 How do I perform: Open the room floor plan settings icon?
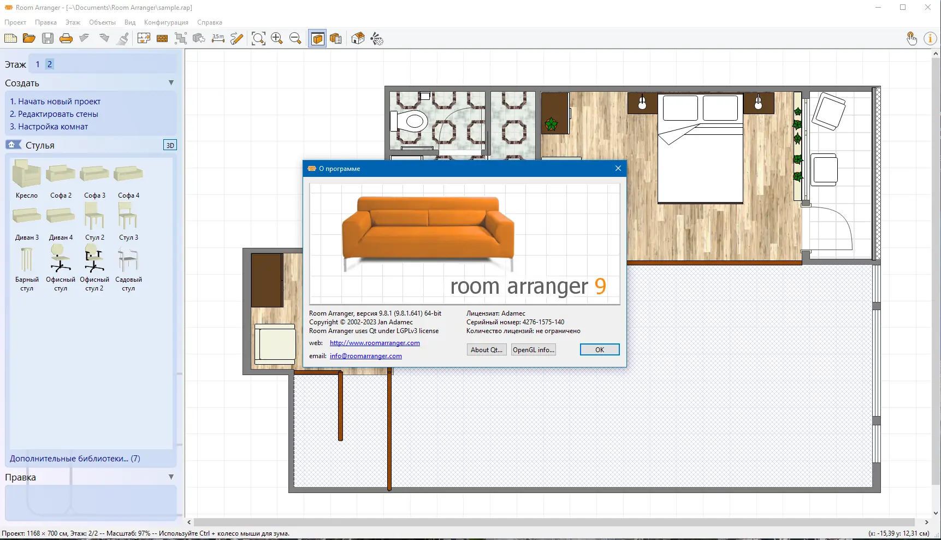click(x=144, y=38)
